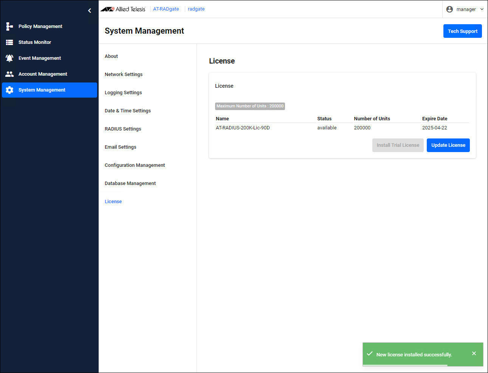The height and width of the screenshot is (373, 488).
Task: Click the Event Management bell icon
Action: [x=9, y=58]
